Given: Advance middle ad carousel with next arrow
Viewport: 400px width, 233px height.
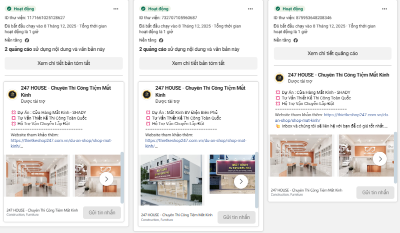Looking at the screenshot, I should click(240, 181).
